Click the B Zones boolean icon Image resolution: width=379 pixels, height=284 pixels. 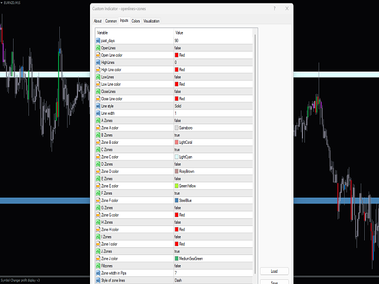(98, 135)
